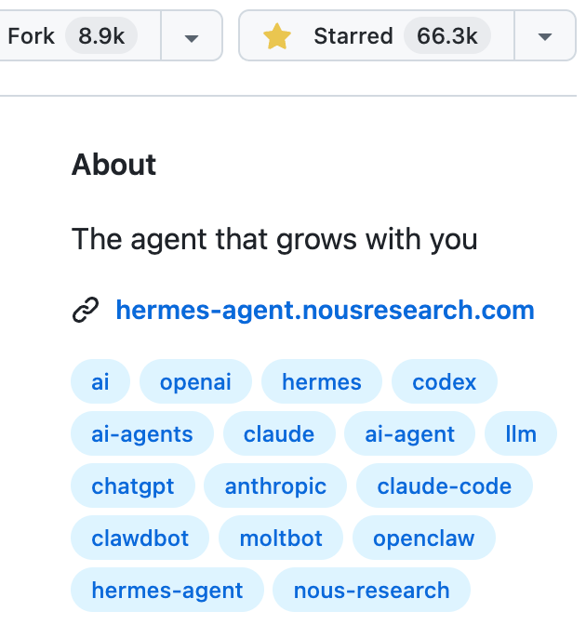The width and height of the screenshot is (586, 625).
Task: Select the 'openclaw' topic tag
Action: click(423, 539)
